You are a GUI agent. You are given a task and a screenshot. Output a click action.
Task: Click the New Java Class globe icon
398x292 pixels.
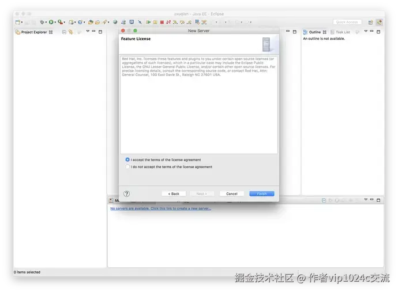pos(80,22)
